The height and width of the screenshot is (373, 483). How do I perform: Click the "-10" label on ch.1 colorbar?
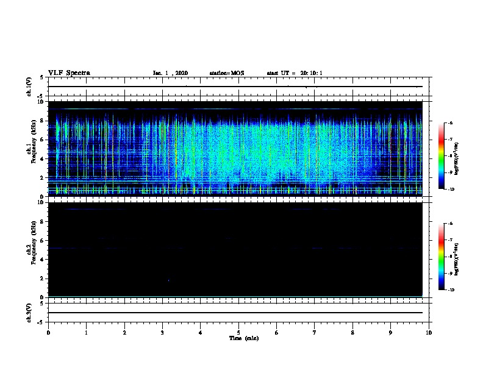tap(451, 190)
